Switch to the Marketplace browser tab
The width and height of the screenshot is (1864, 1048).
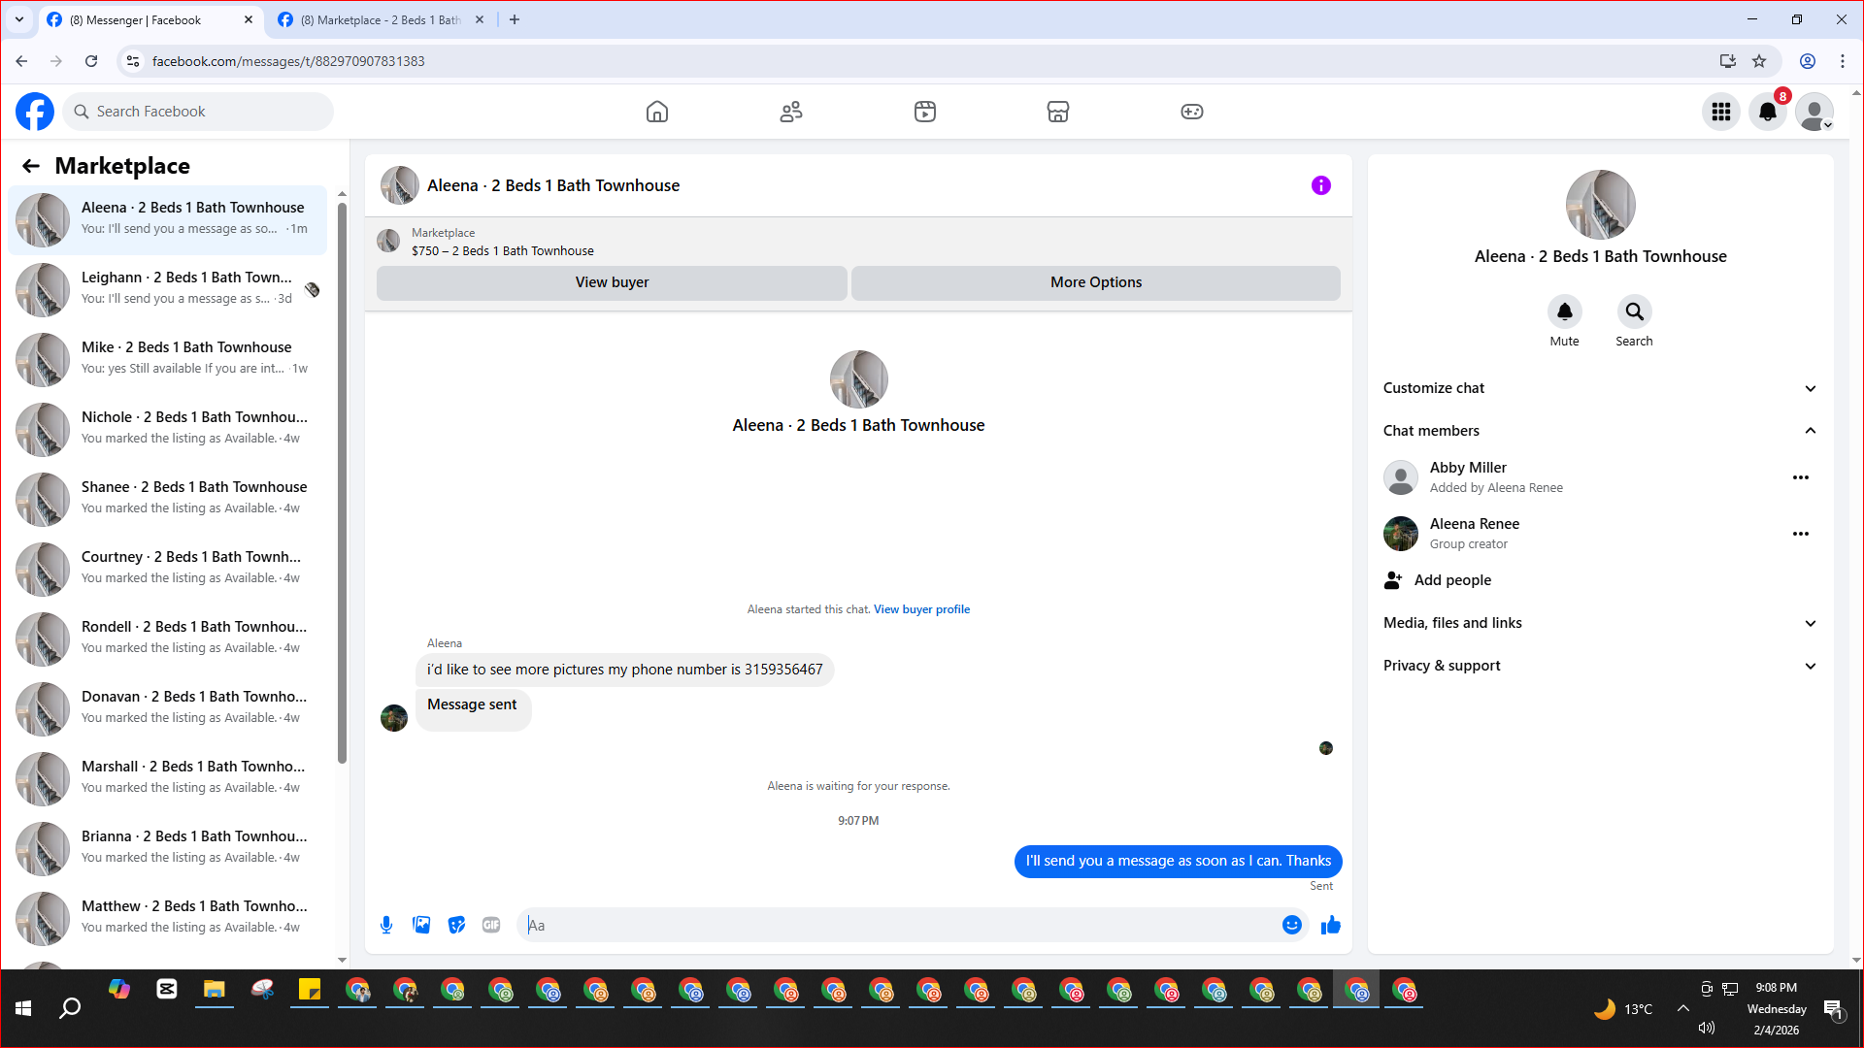tap(379, 19)
